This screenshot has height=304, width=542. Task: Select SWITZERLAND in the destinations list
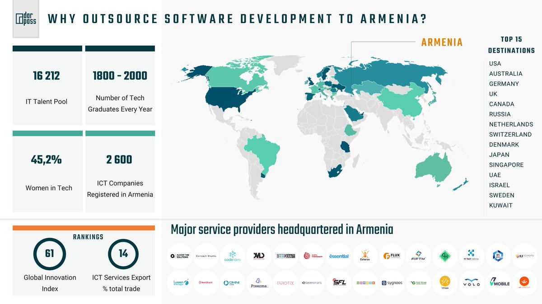point(510,135)
